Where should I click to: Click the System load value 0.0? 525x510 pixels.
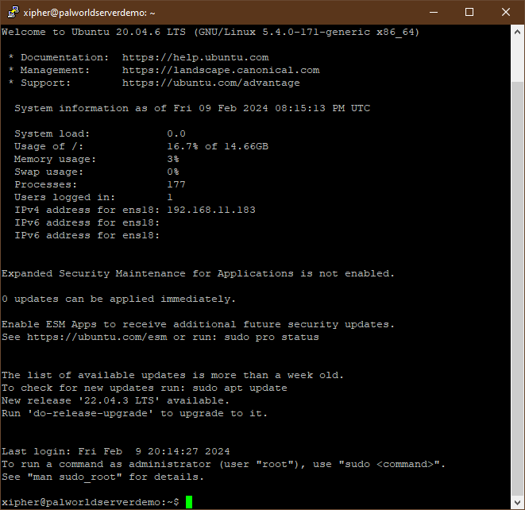176,133
